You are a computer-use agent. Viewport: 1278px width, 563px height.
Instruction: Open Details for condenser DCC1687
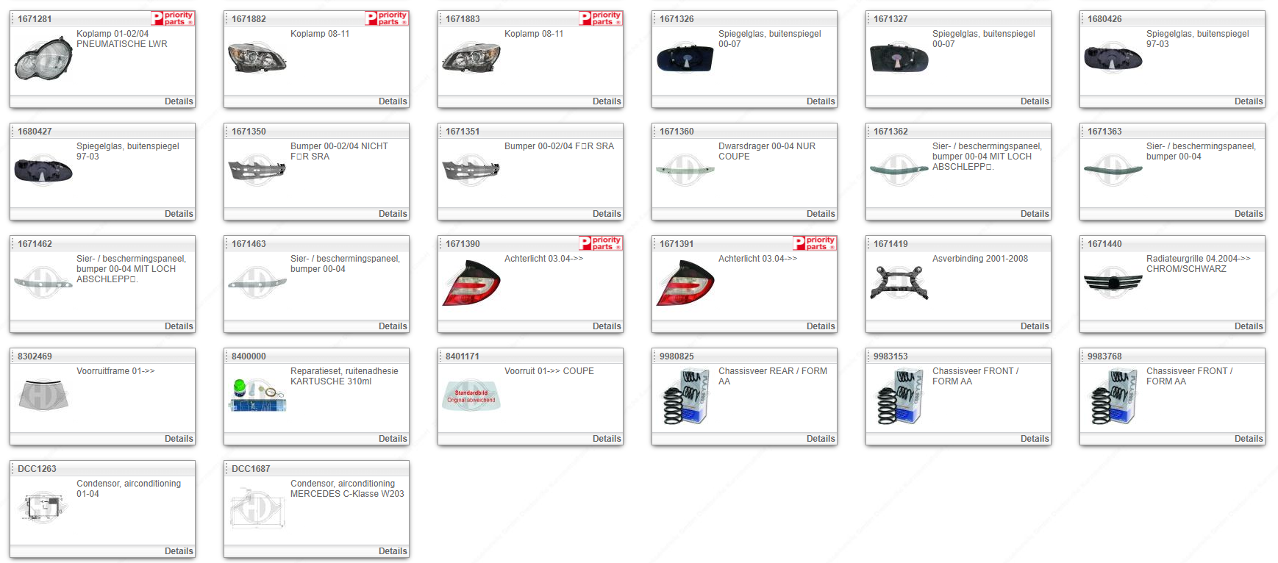pos(393,551)
